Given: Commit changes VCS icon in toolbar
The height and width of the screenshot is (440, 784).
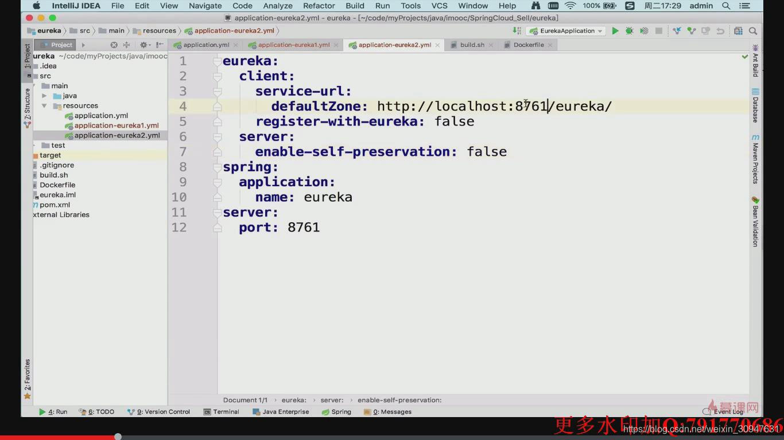Looking at the screenshot, I should tap(691, 31).
